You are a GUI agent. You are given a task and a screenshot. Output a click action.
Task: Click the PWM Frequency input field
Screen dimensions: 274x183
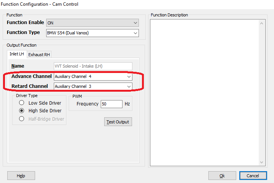111,104
